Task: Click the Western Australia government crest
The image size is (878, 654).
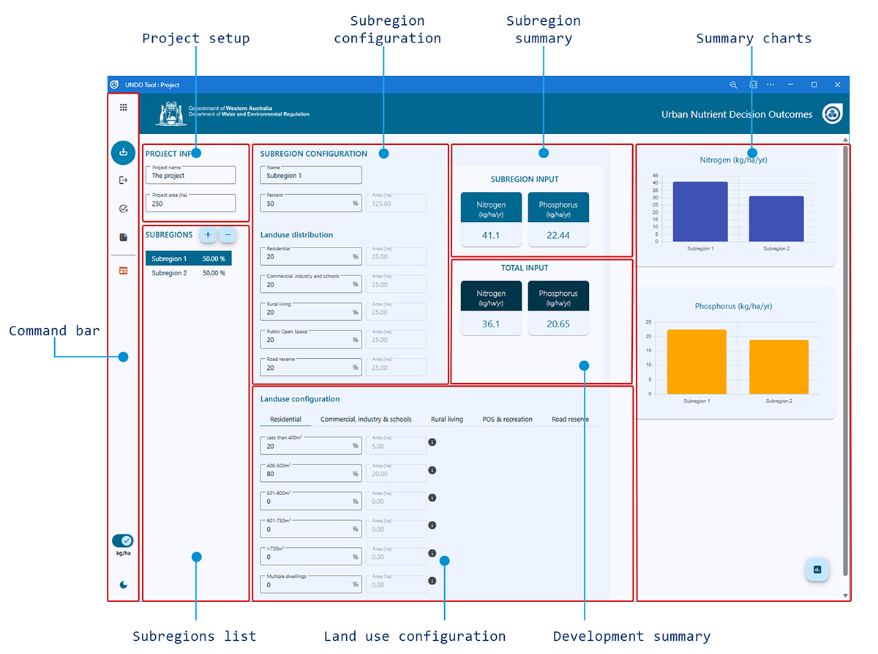Action: point(171,114)
